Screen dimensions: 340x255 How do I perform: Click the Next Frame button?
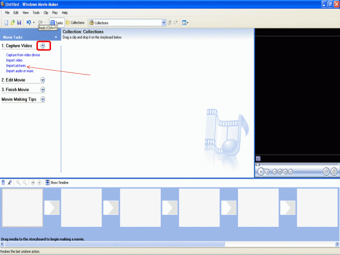(285, 172)
